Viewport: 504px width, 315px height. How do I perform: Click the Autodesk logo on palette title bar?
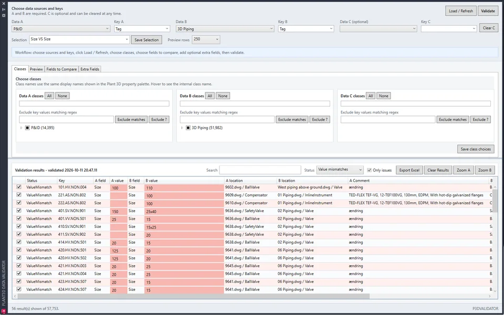(x=4, y=311)
